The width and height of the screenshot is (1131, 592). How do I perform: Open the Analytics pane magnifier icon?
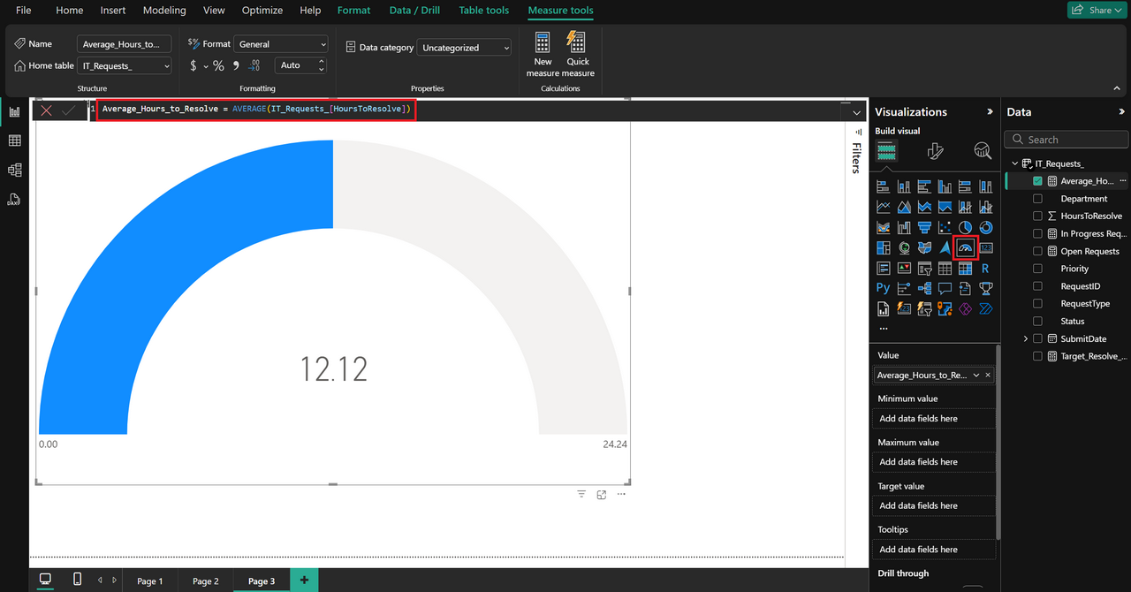[983, 152]
